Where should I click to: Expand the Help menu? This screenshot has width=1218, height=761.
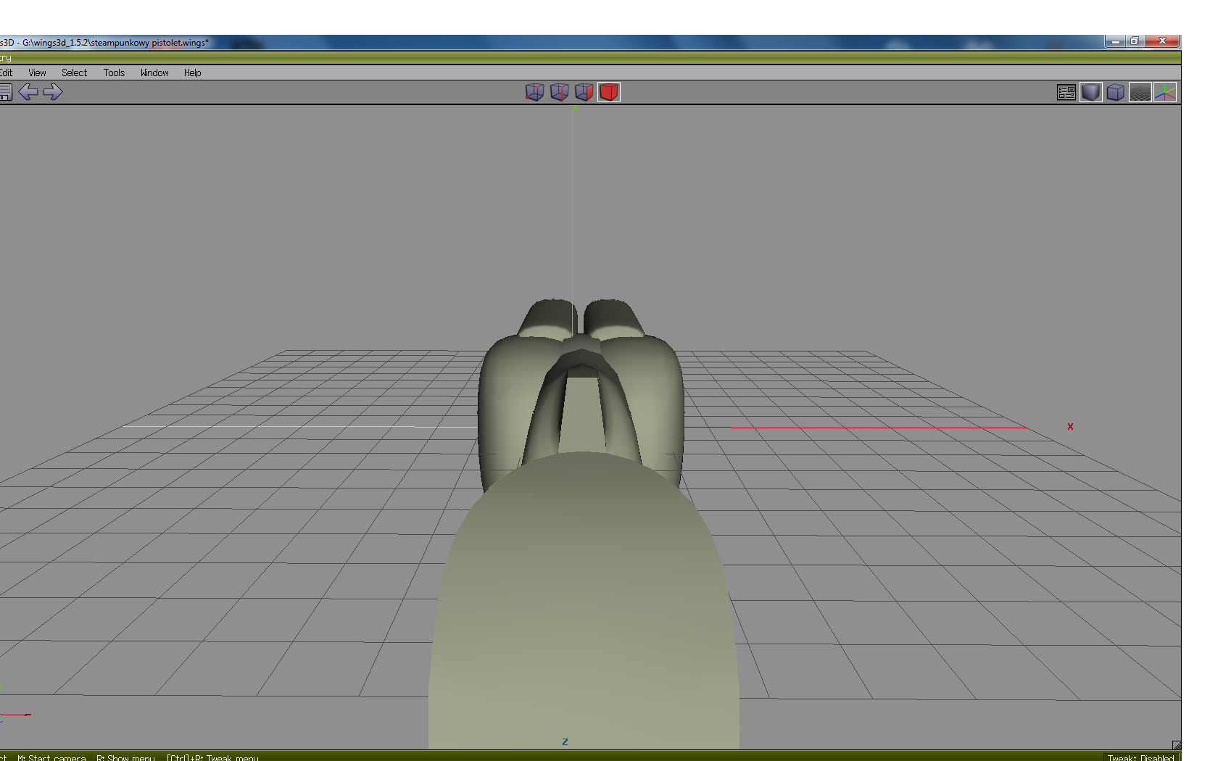pos(192,73)
